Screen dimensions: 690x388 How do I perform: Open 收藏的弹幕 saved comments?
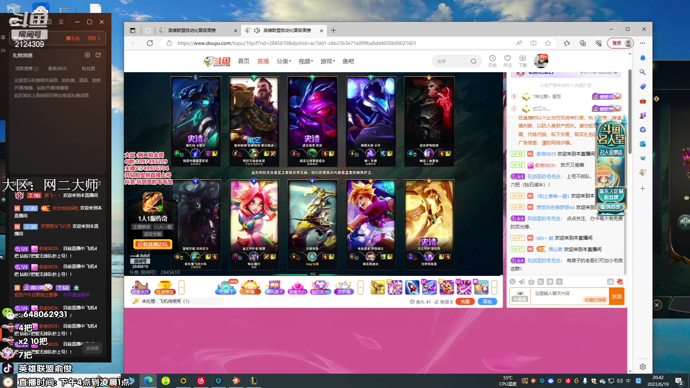595,300
